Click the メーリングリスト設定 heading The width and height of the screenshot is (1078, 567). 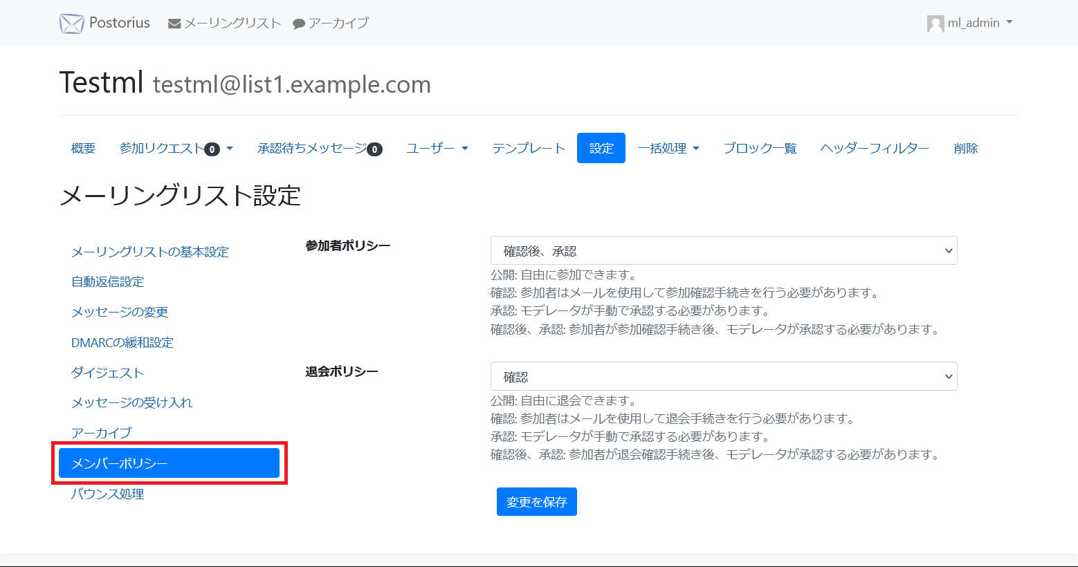point(180,196)
